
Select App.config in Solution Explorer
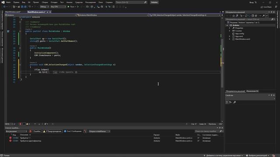pos(239,34)
